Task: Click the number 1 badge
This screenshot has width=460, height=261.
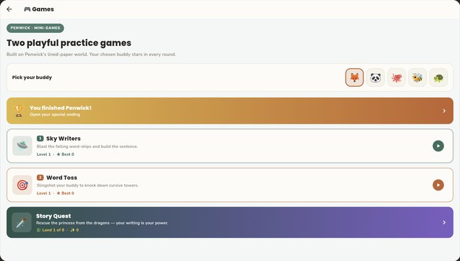Action: (40, 138)
